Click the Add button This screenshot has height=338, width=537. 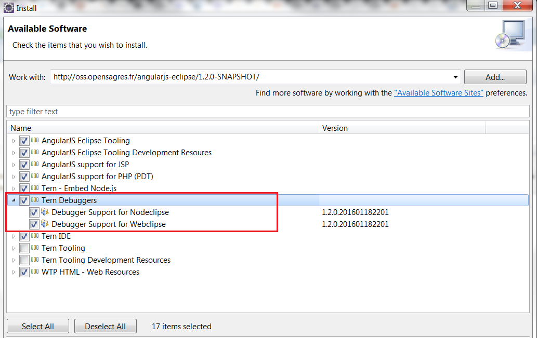[x=494, y=76]
